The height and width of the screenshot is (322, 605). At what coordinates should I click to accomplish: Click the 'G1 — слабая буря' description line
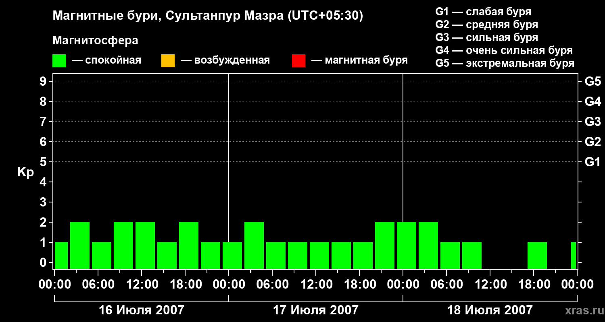pos(483,12)
